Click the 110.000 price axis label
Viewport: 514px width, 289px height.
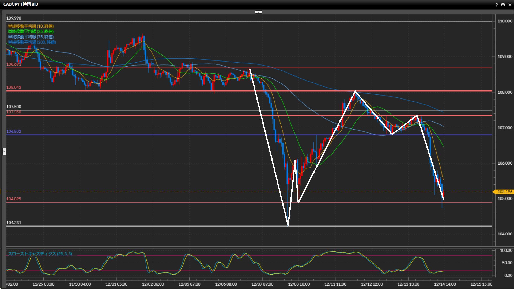click(505, 21)
